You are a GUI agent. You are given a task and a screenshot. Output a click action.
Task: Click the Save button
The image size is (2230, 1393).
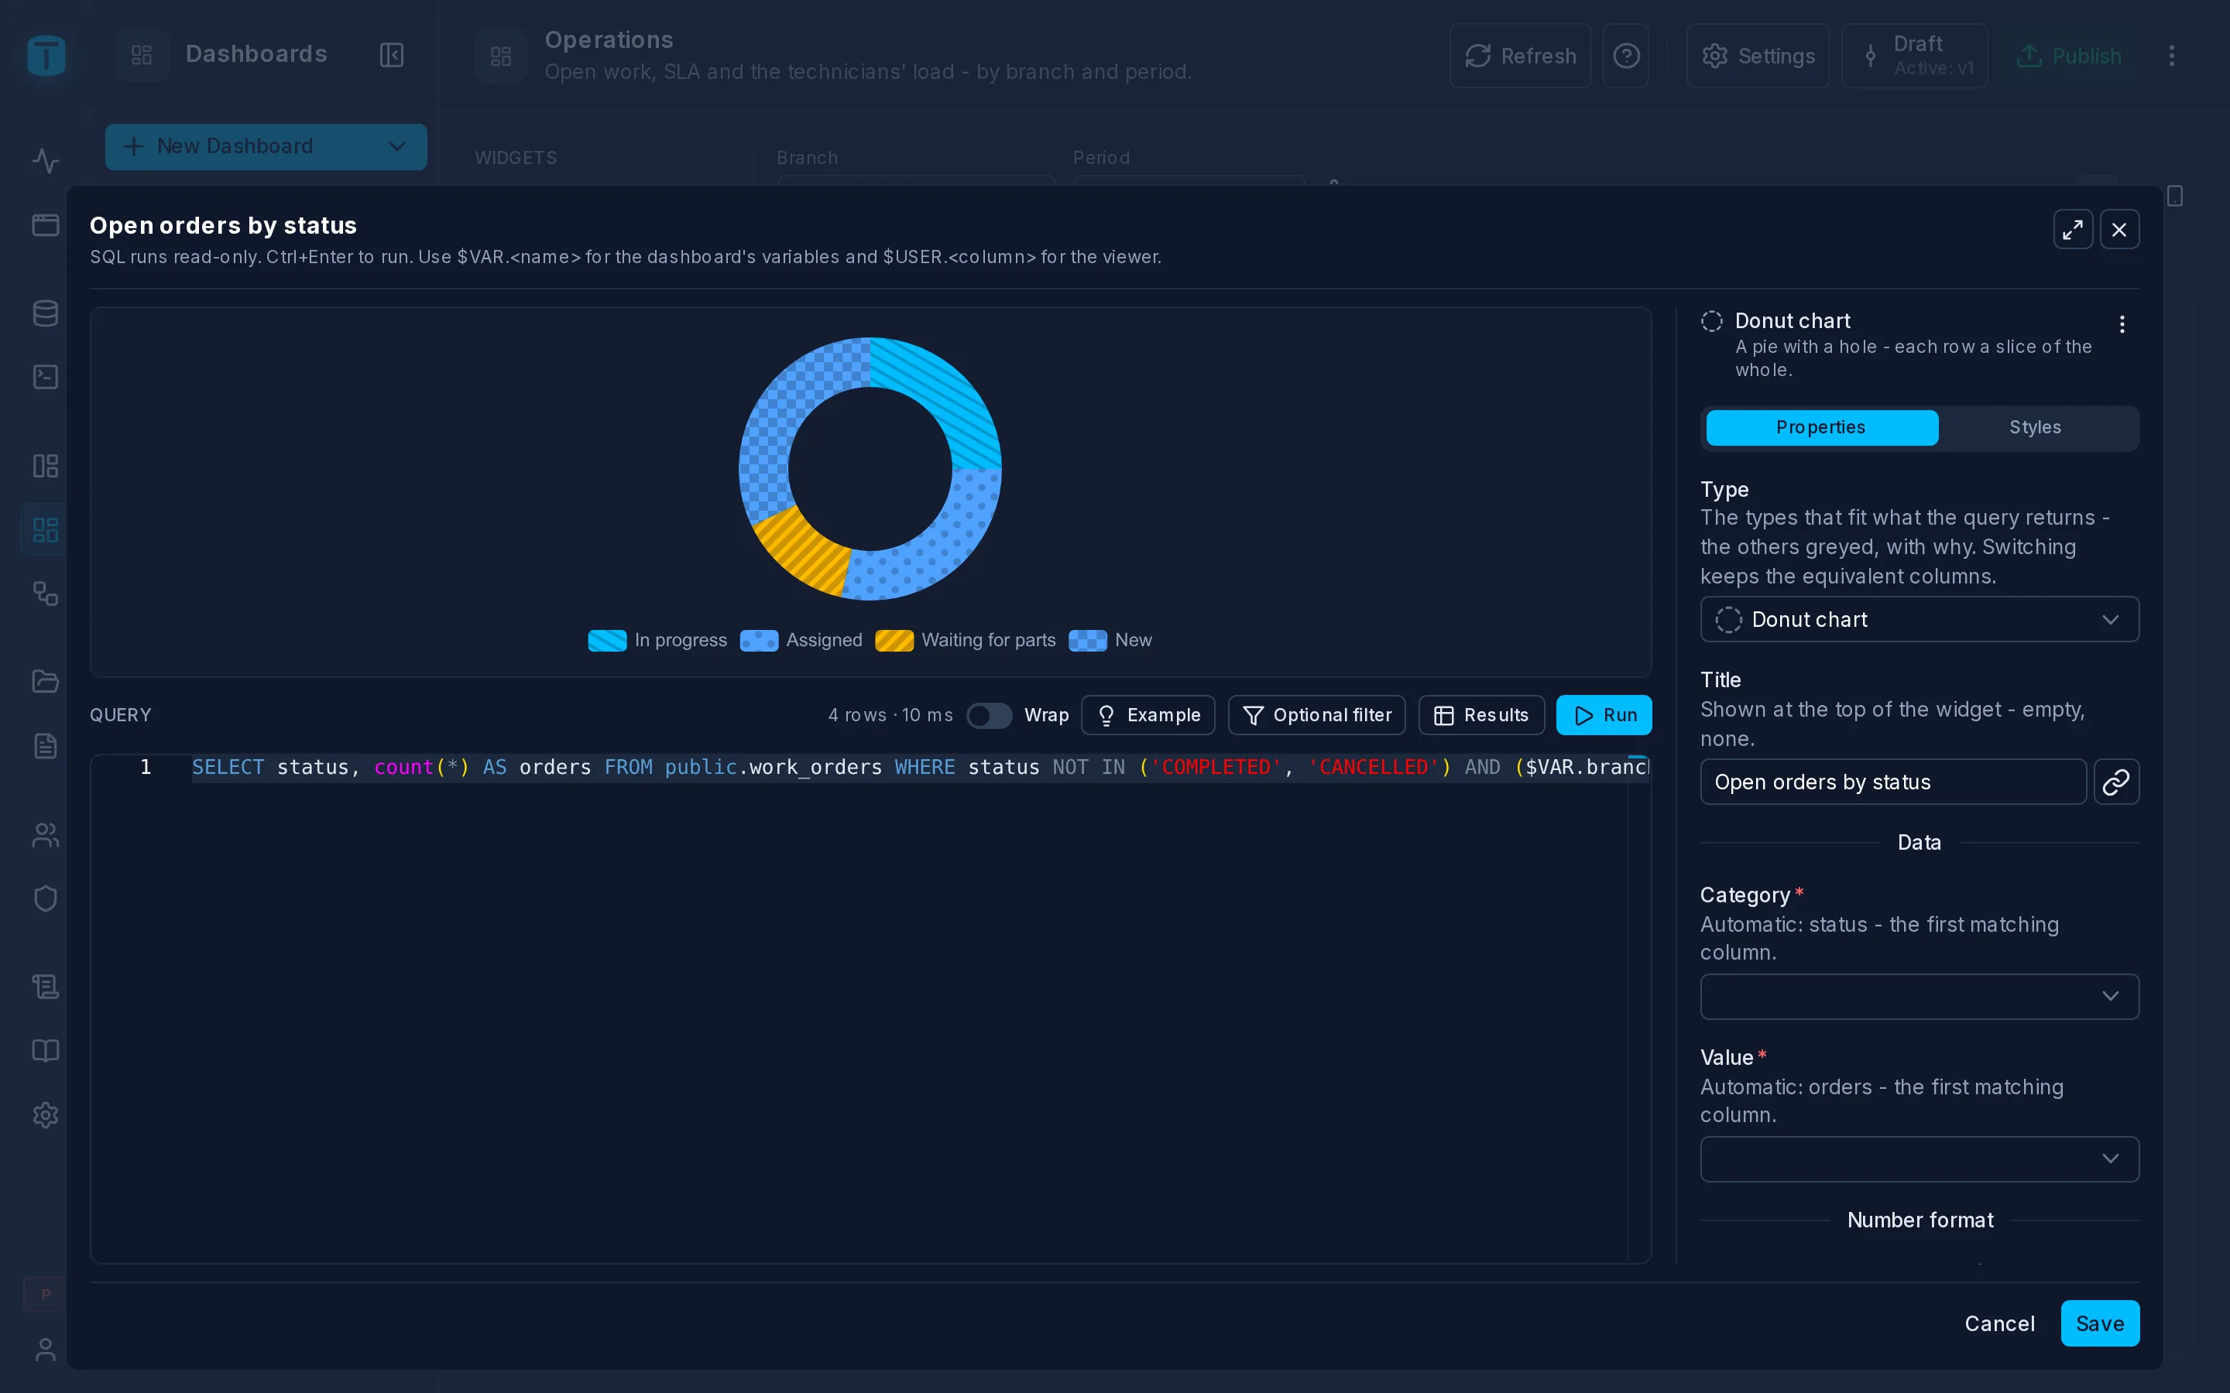point(2099,1324)
